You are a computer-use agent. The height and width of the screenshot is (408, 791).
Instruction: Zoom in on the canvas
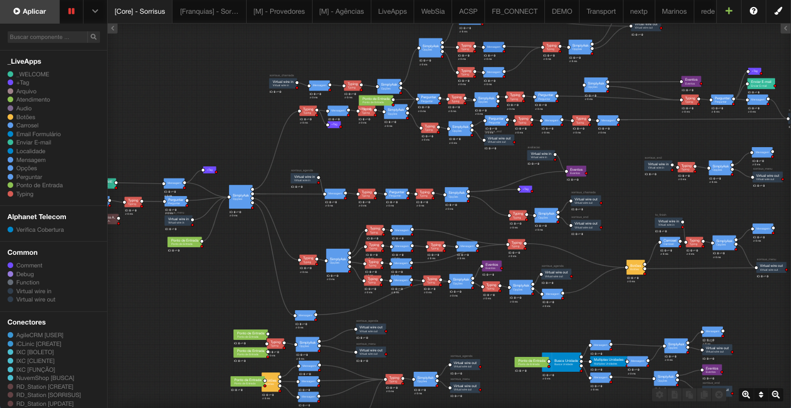[746, 394]
